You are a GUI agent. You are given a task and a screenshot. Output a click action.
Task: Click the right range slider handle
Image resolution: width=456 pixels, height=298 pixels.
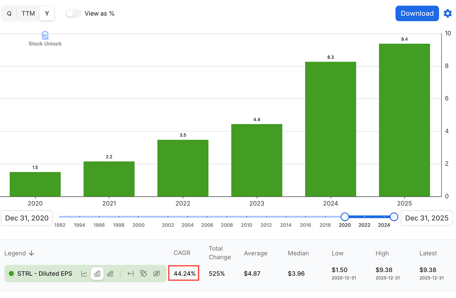point(394,216)
